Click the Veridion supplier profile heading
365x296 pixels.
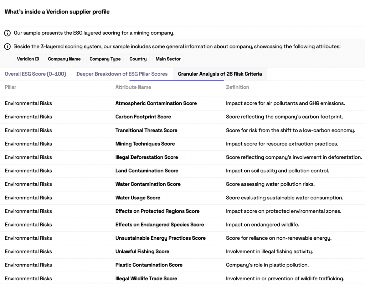pyautogui.click(x=57, y=12)
